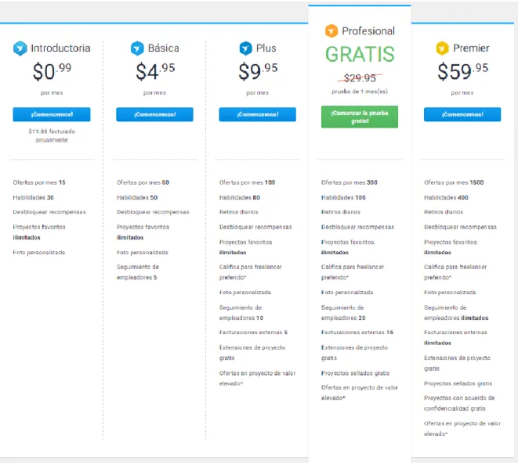Start the Básica plan with ¡Comencemos!
This screenshot has height=464, width=518.
[x=154, y=114]
